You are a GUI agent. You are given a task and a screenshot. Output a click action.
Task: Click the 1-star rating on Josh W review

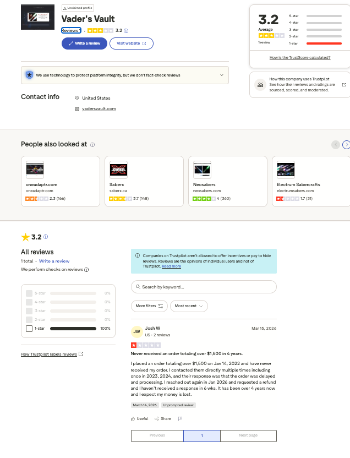(146, 345)
